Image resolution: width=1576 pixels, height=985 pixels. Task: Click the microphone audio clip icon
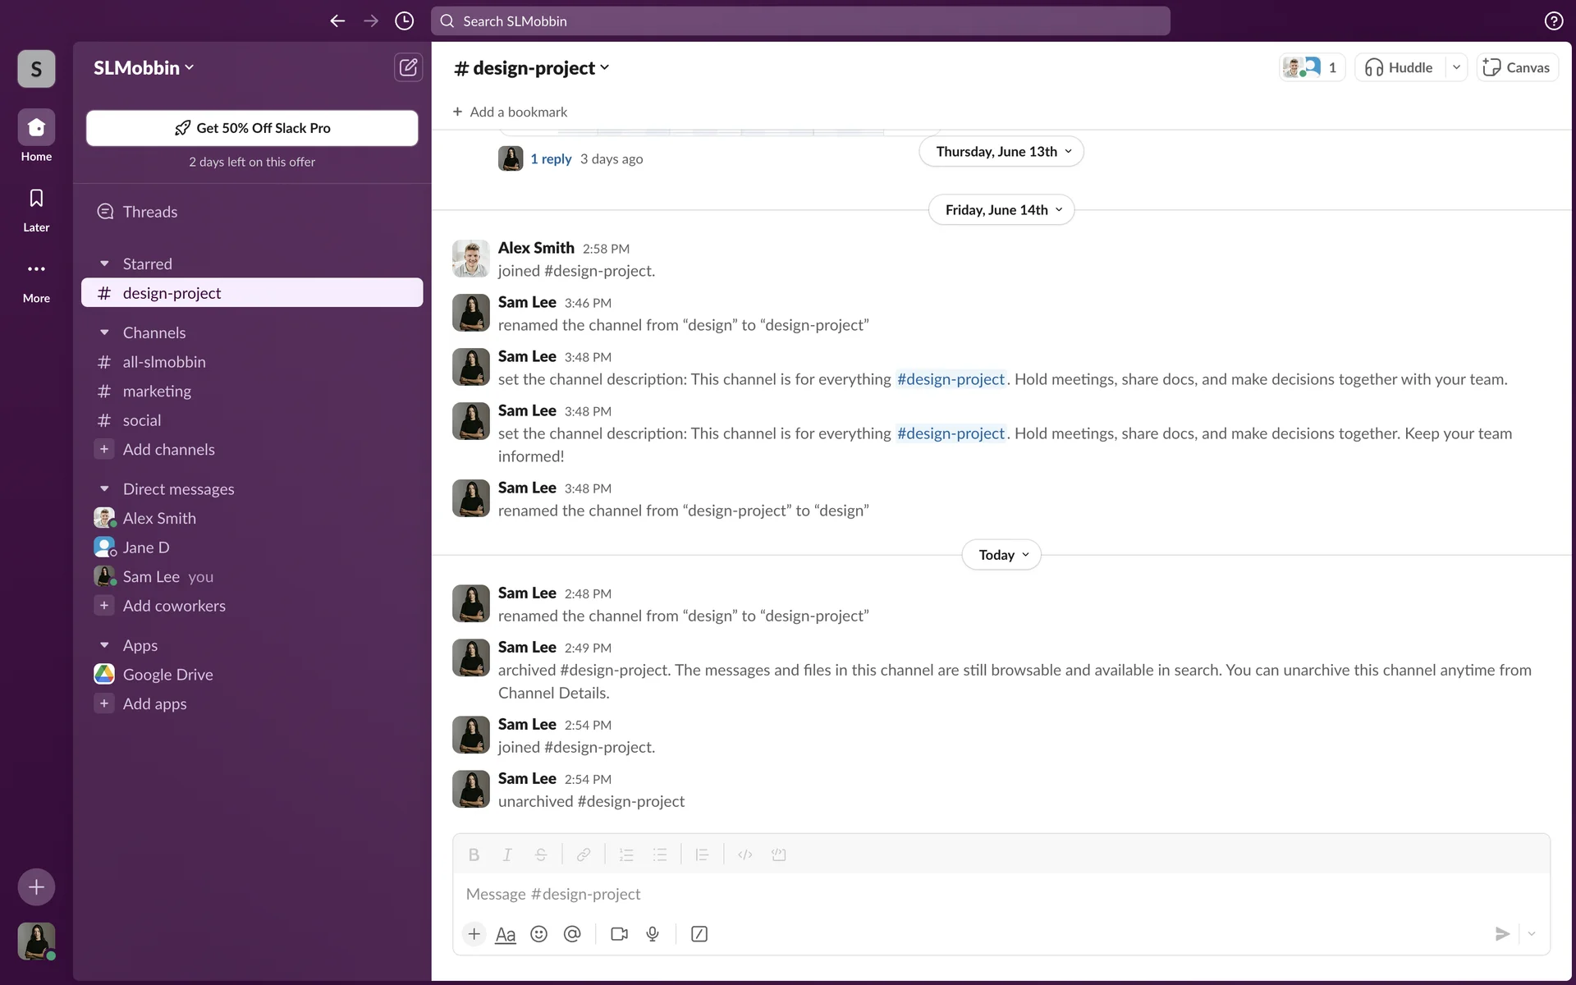[x=653, y=934]
